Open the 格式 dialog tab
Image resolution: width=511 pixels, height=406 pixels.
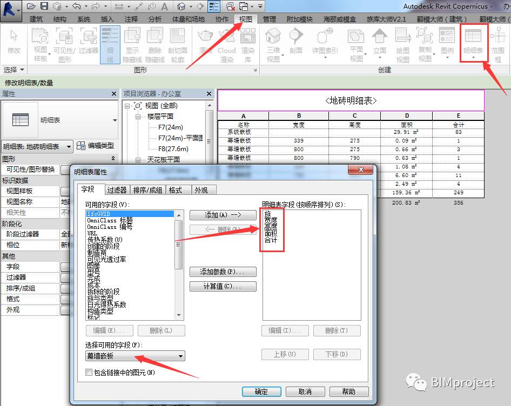179,190
